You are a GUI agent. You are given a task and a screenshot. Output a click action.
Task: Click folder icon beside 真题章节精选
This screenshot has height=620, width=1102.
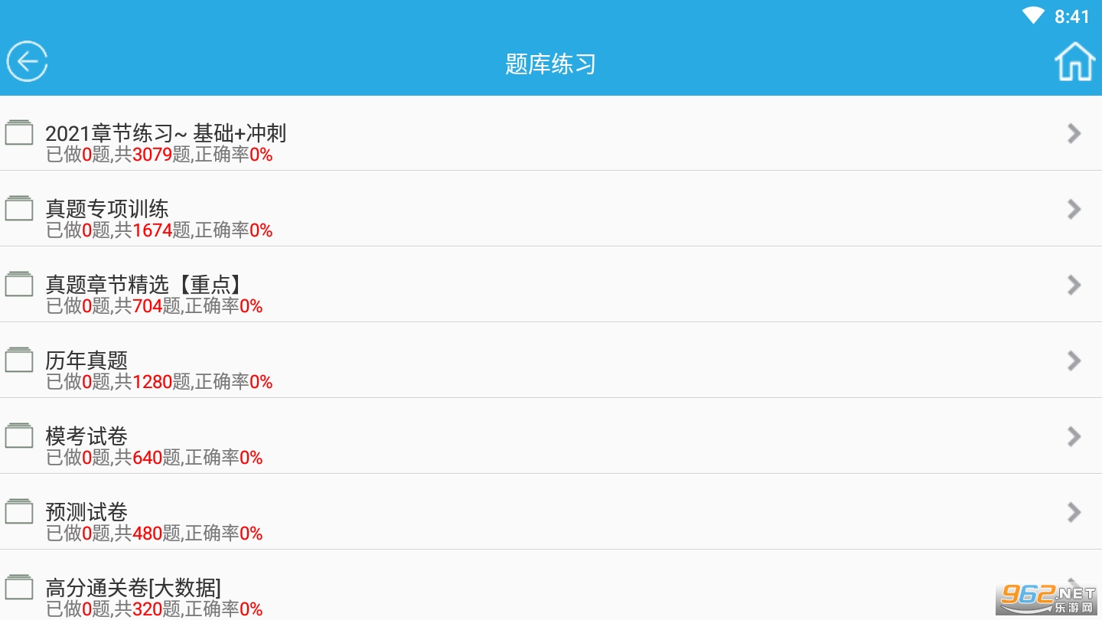(x=19, y=284)
